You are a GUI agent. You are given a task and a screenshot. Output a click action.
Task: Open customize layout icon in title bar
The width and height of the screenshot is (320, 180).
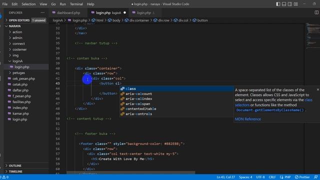click(295, 4)
